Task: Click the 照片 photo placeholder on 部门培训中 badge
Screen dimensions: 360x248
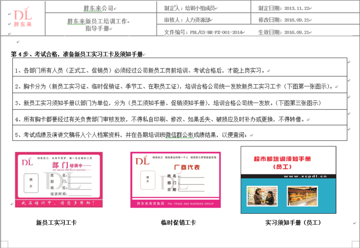Action: tap(31, 183)
